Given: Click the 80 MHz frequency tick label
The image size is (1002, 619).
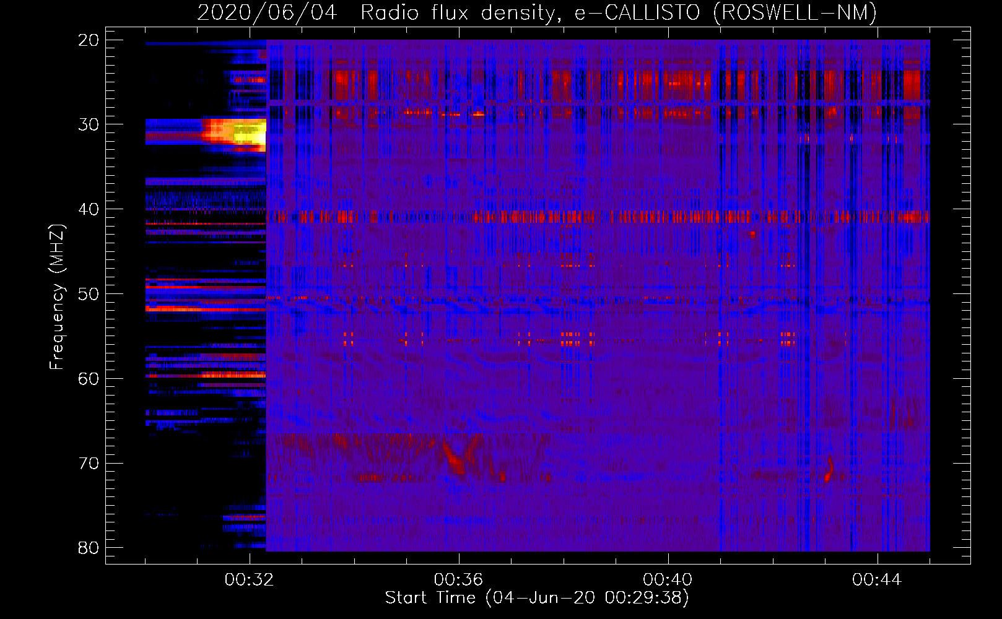Looking at the screenshot, I should (89, 548).
